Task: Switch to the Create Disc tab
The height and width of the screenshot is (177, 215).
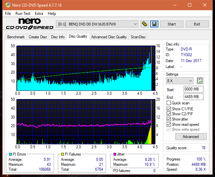Action: (x=38, y=37)
